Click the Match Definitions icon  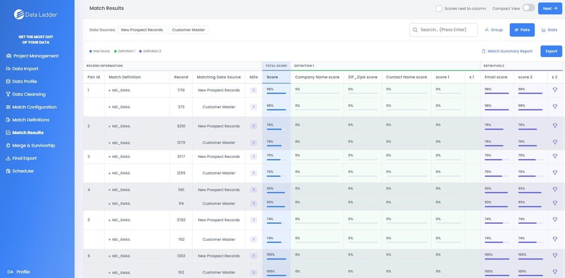point(8,120)
